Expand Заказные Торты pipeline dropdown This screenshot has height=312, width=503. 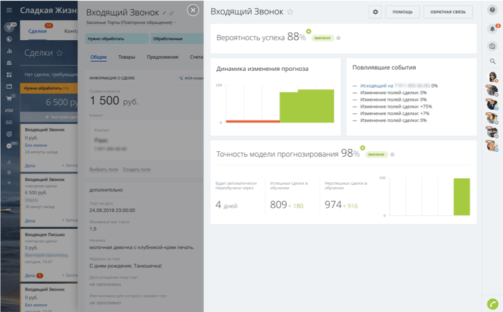tap(175, 22)
